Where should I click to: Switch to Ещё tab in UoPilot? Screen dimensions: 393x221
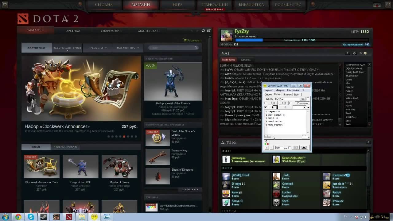(296, 95)
